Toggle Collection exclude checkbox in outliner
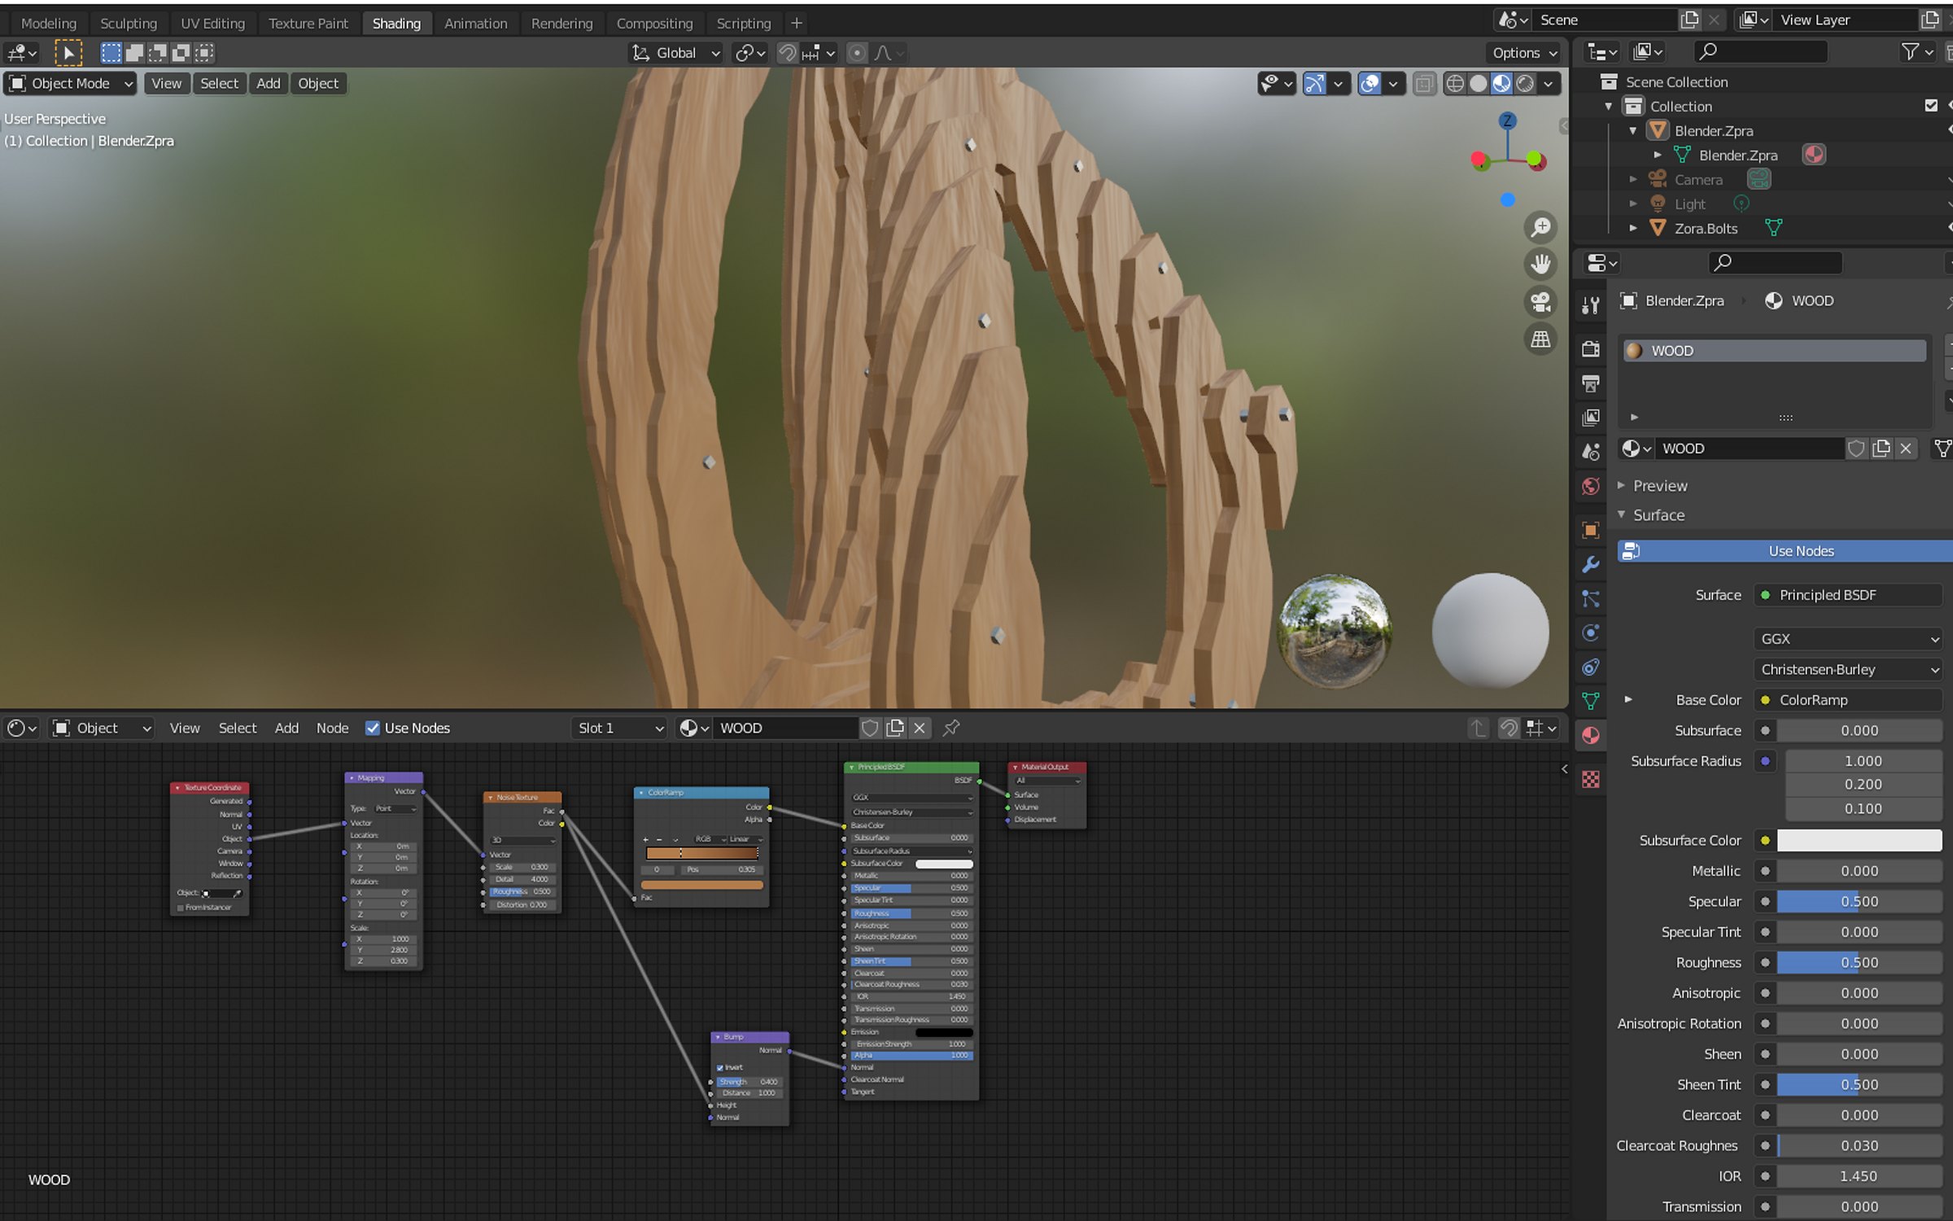The width and height of the screenshot is (1953, 1221). [1931, 106]
